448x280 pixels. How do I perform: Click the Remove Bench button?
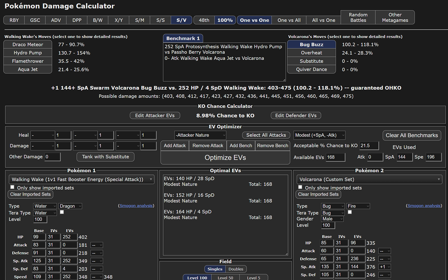click(x=273, y=146)
